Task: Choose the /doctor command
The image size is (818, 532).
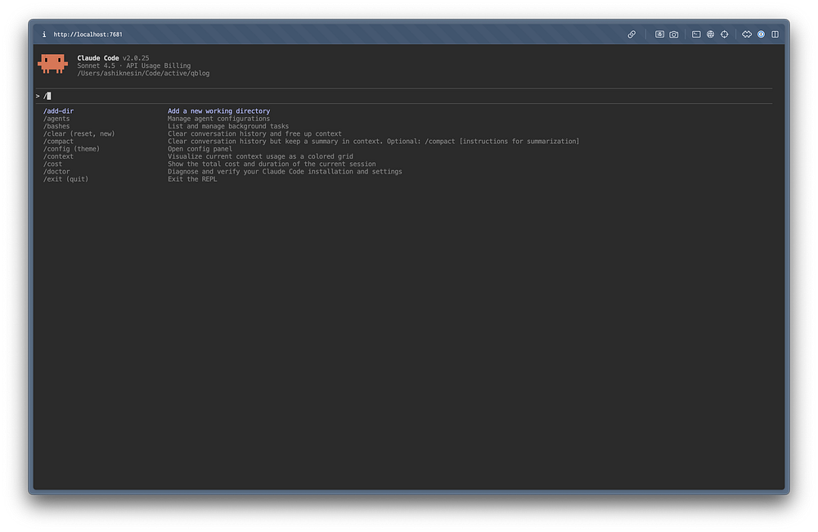Action: click(x=56, y=172)
